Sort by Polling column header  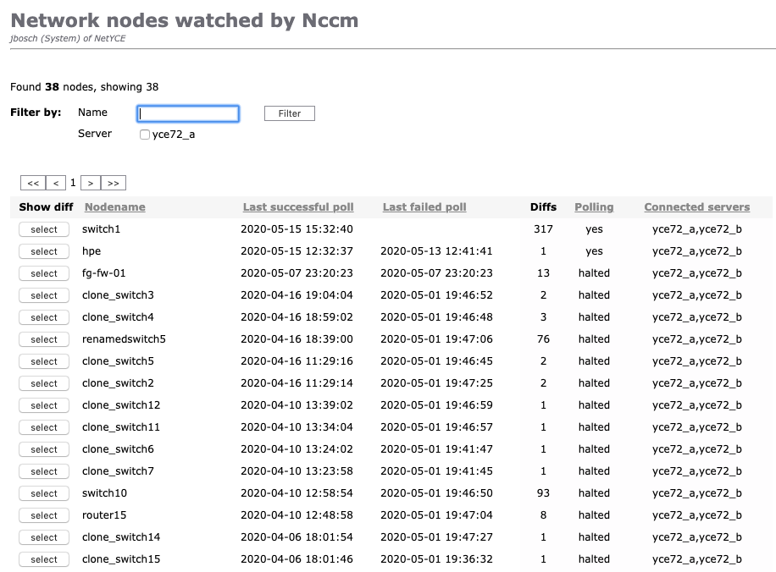[594, 207]
